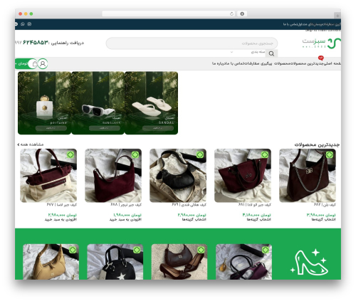Open product image of black bag 679
This screenshot has width=356, height=301.
coord(178,176)
